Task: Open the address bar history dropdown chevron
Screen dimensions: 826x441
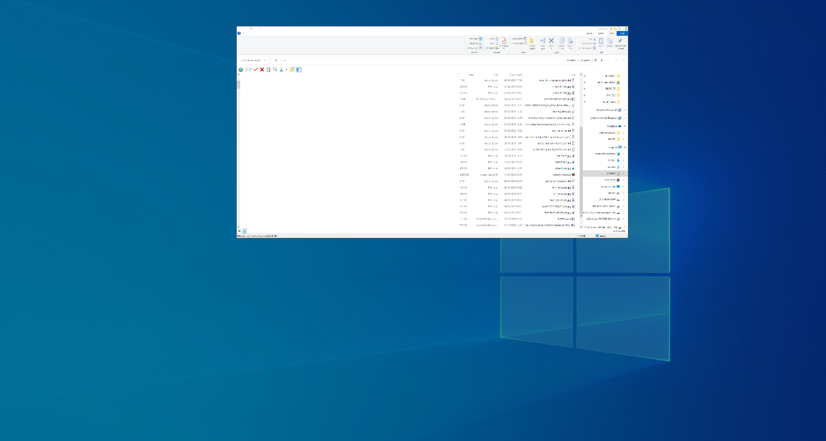Action: click(x=284, y=61)
